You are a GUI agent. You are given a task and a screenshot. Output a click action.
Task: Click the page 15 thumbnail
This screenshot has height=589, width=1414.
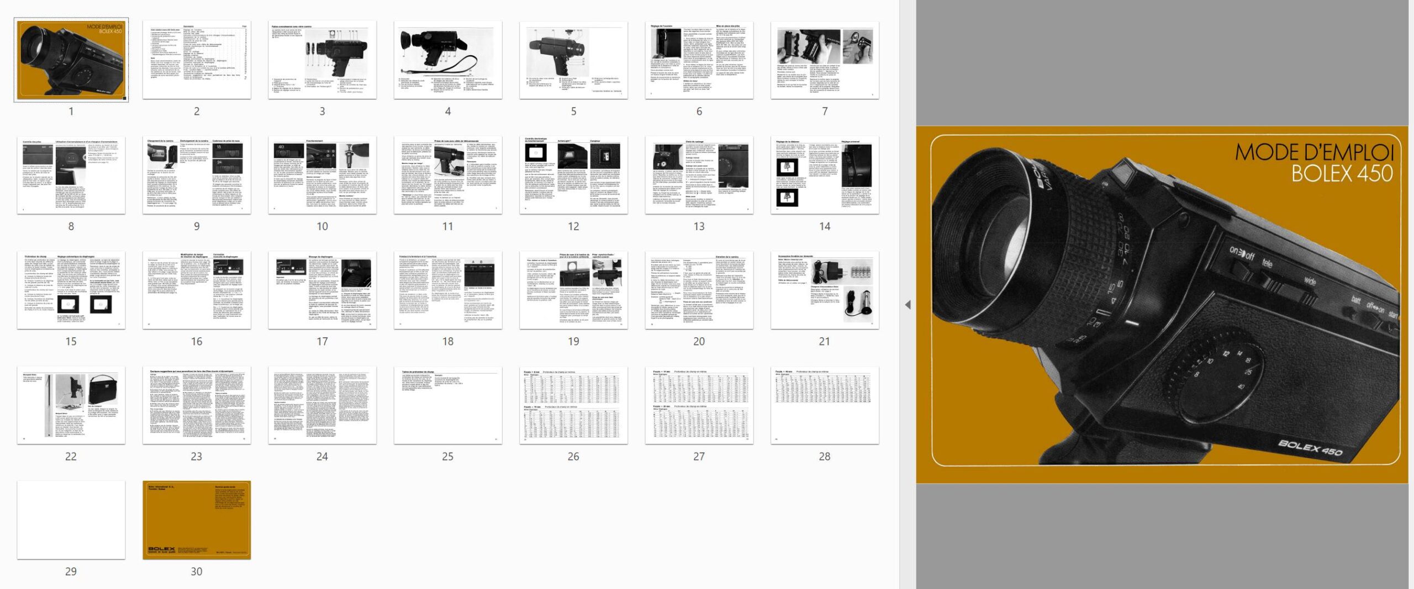(71, 290)
